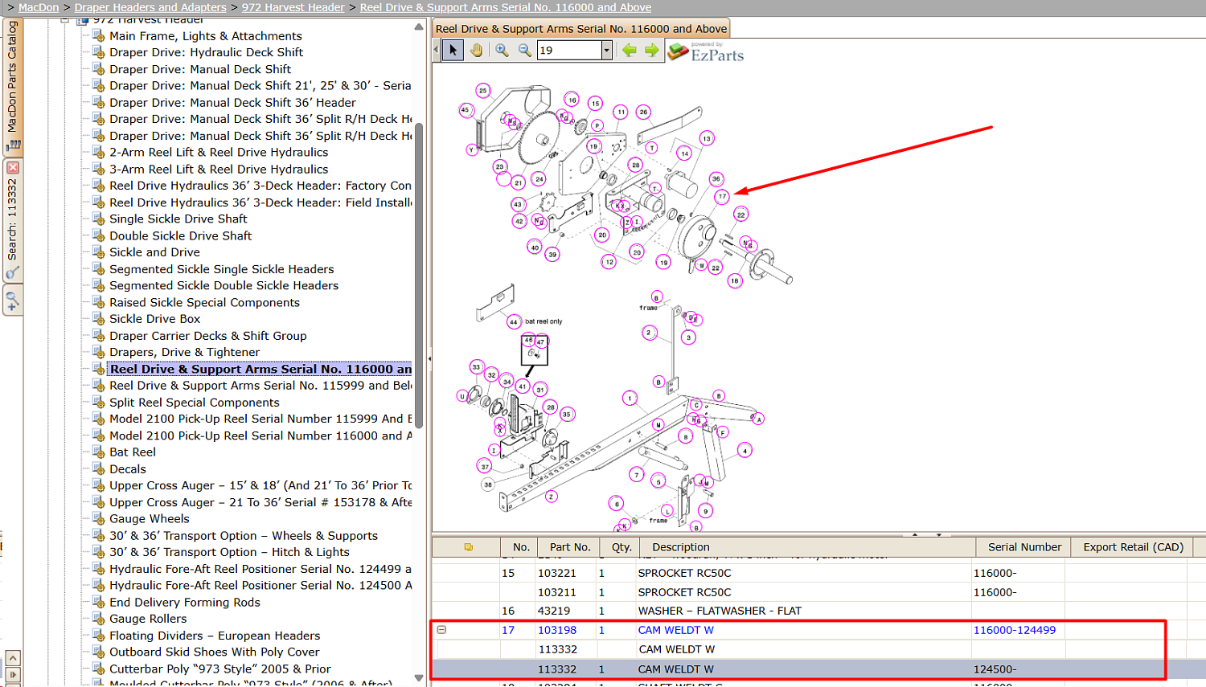Image resolution: width=1206 pixels, height=687 pixels.
Task: Click the notes icon in the table header
Action: tap(468, 547)
